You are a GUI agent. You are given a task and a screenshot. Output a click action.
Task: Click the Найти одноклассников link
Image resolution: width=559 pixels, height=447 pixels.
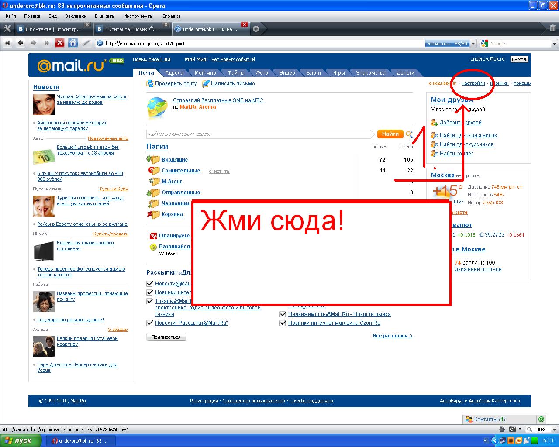(468, 135)
